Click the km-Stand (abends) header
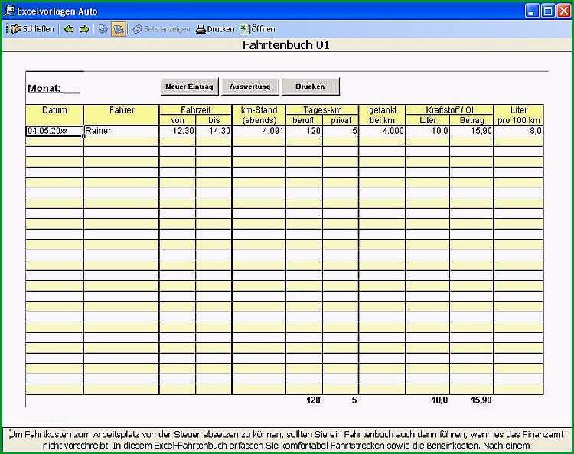574x454 pixels. [x=259, y=115]
